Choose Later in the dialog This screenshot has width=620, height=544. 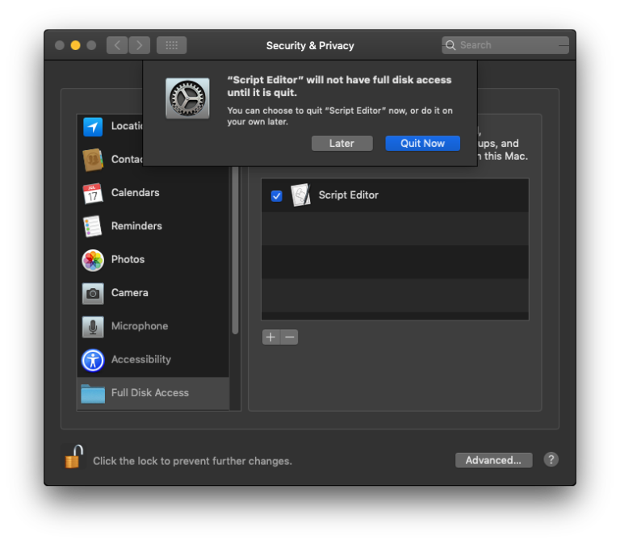[341, 143]
